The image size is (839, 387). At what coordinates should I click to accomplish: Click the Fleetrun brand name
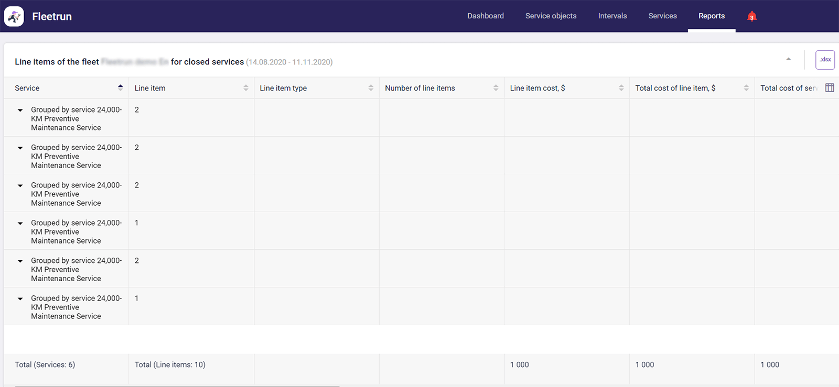click(x=52, y=17)
